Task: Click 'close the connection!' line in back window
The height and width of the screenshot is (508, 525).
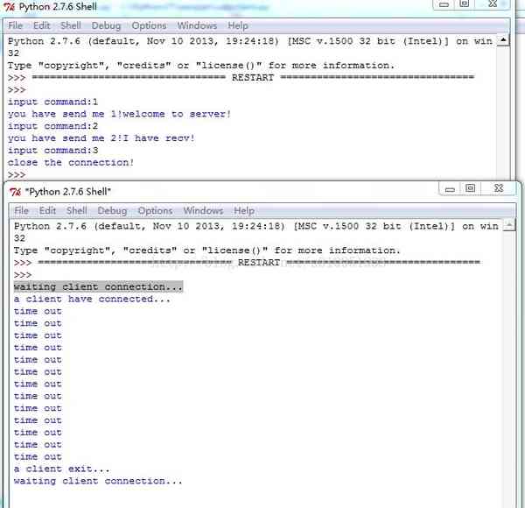Action: tap(71, 163)
